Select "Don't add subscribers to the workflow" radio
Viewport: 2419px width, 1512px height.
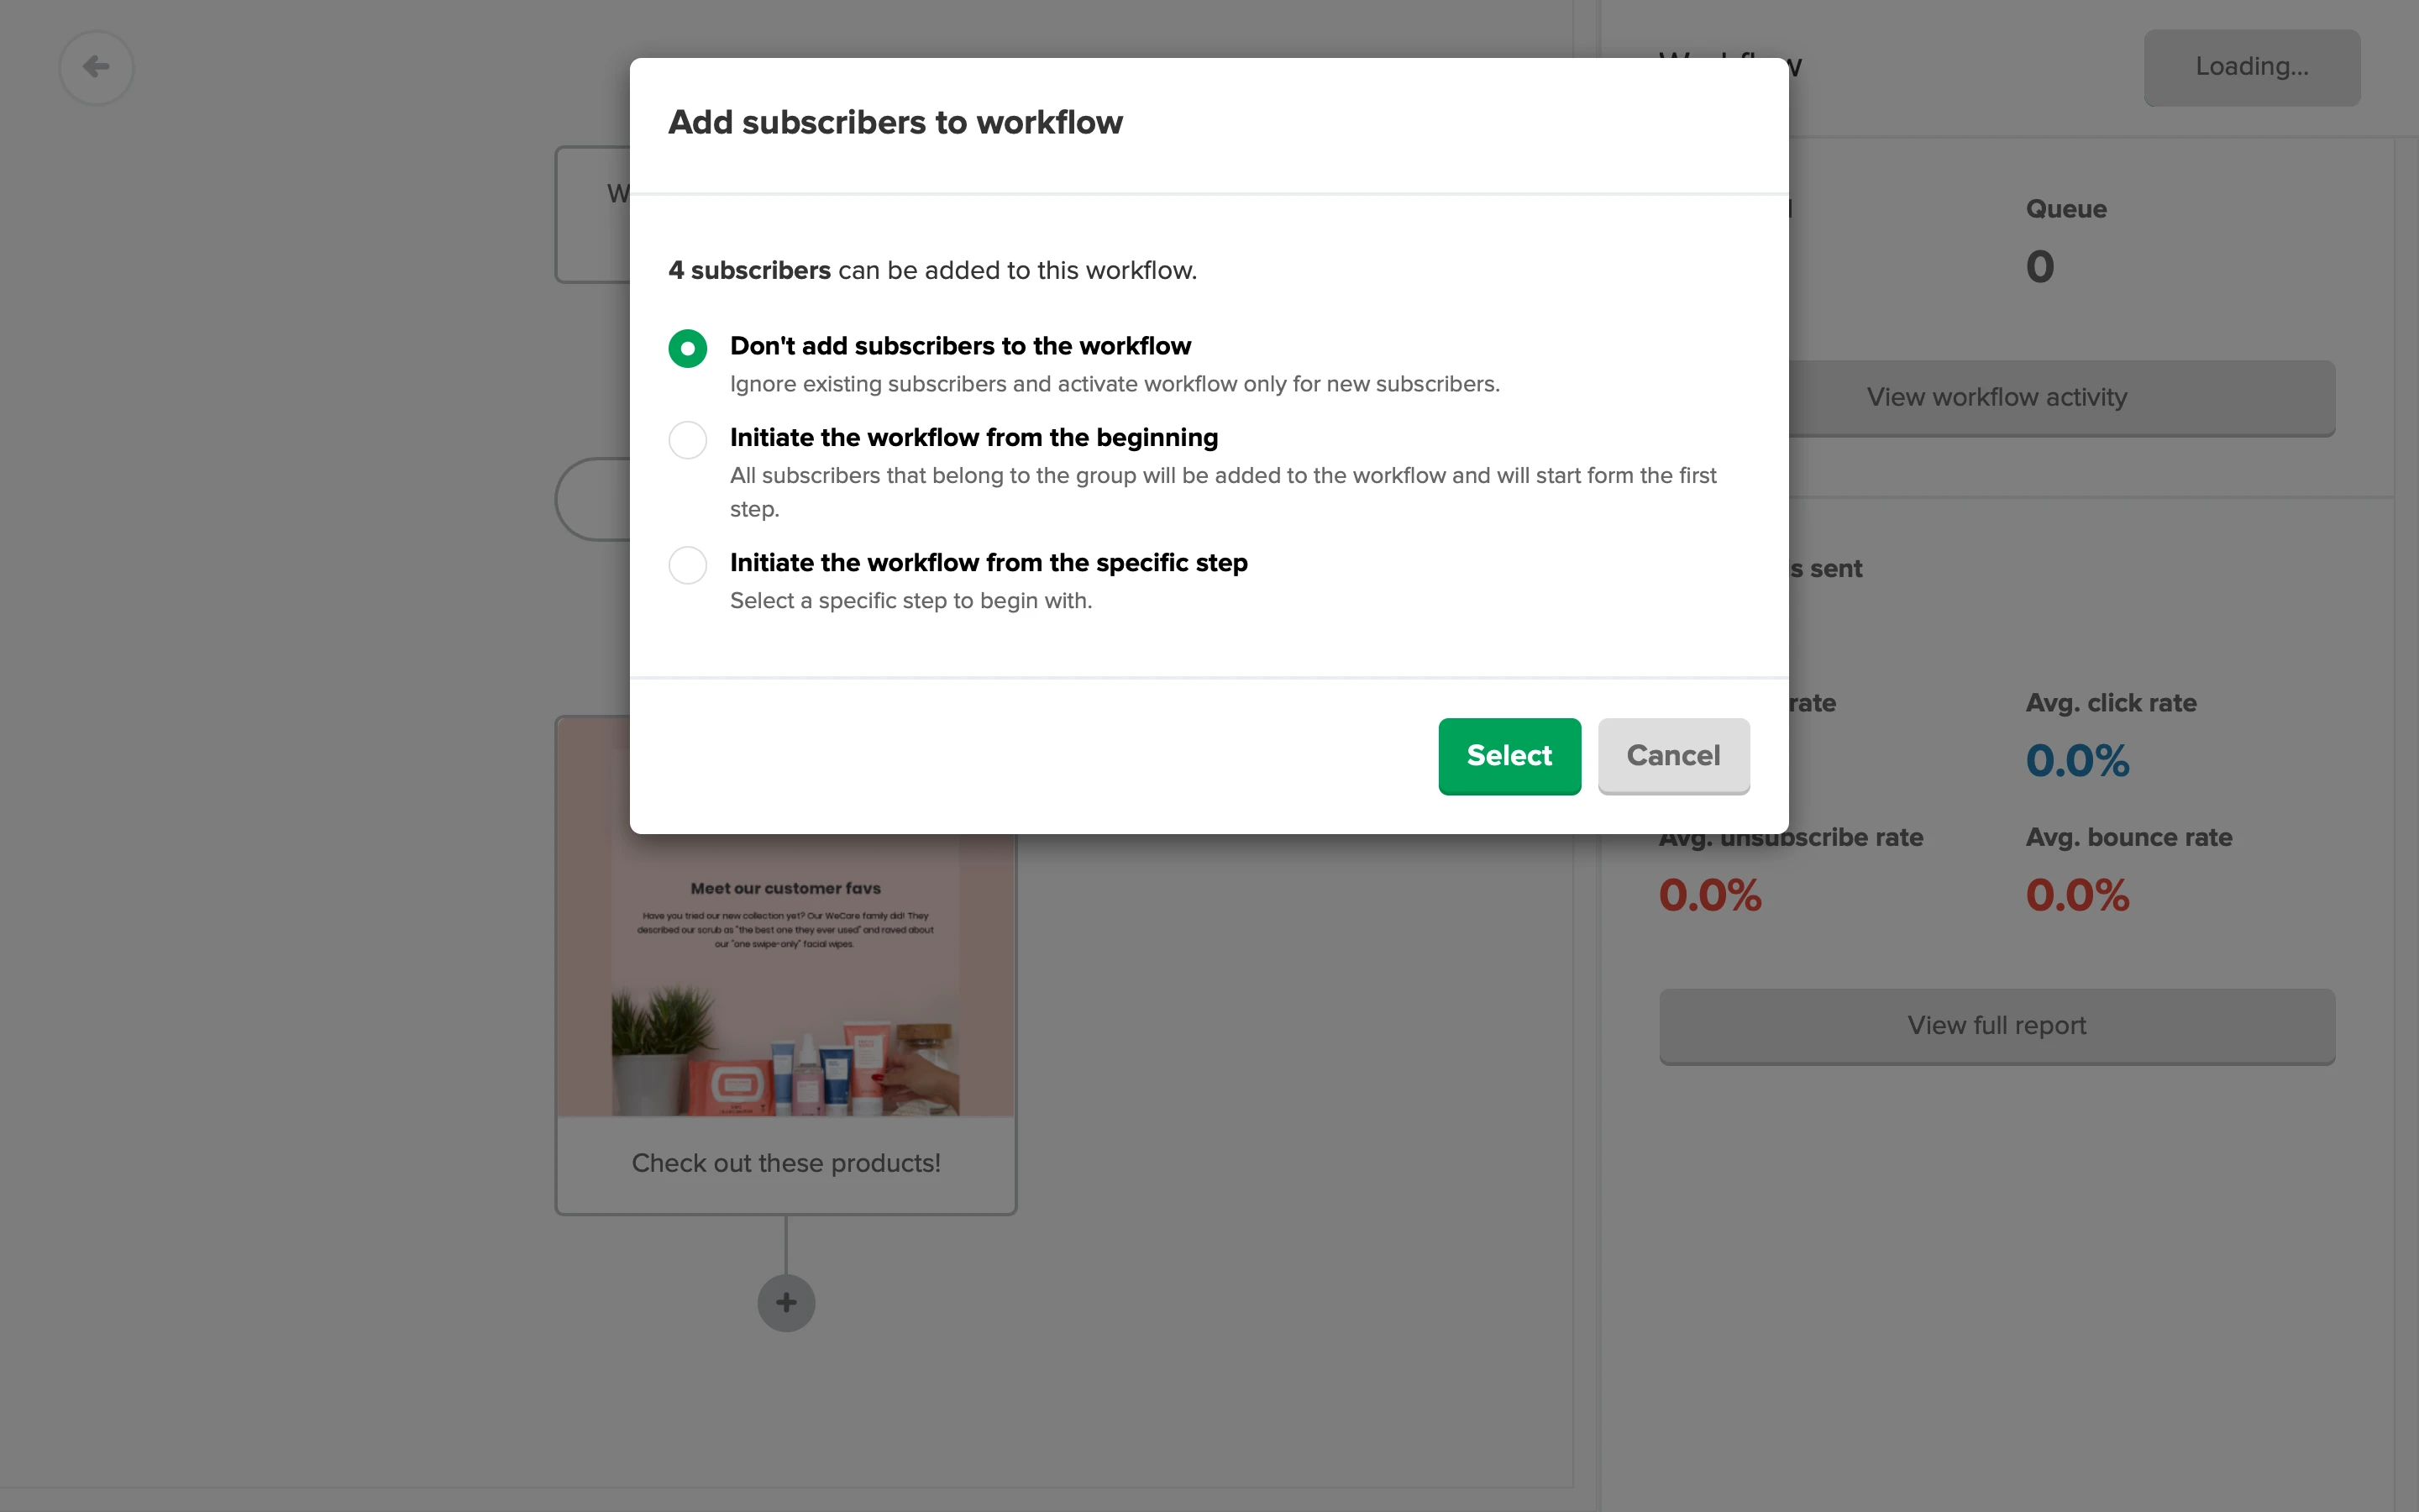pos(688,348)
